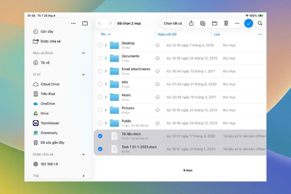Viewport: 291px width, 194px height.
Task: Sort by Ngày sửa đổi column
Action: click(167, 34)
